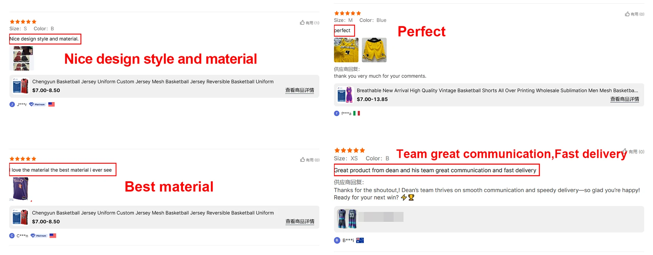Click the Platinum badge next to J***r
653x255 pixels.
pos(37,104)
